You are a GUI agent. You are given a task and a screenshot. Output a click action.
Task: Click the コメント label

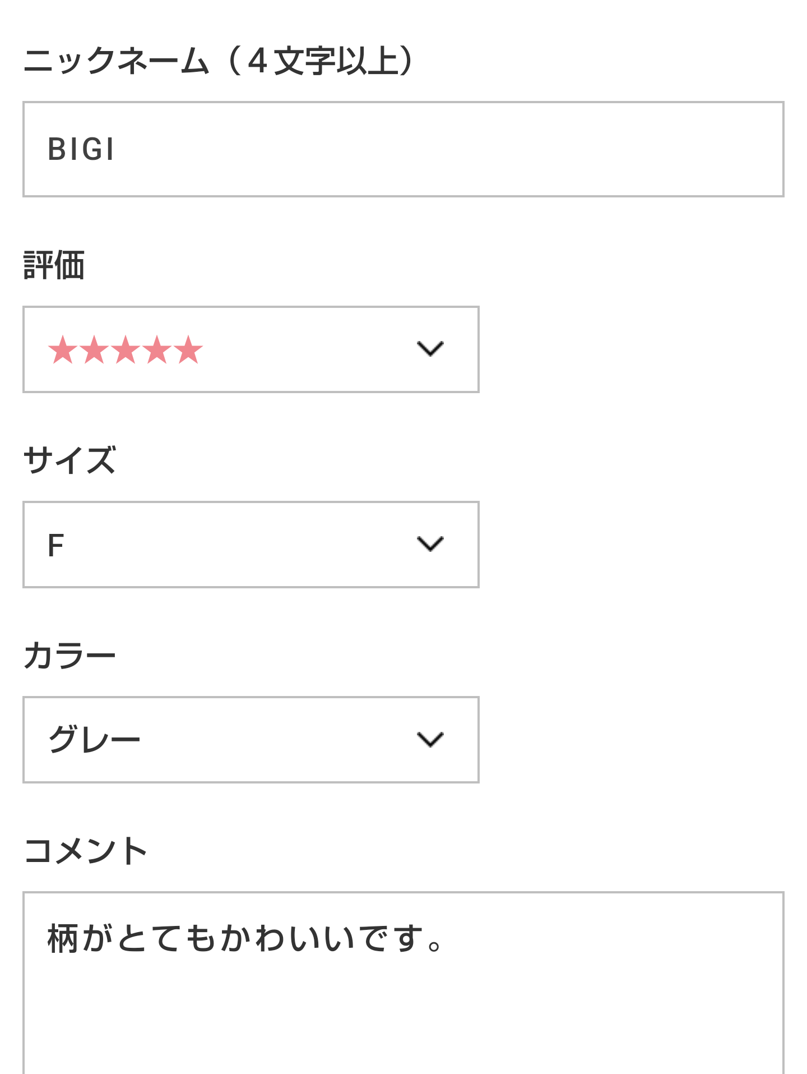pos(85,850)
